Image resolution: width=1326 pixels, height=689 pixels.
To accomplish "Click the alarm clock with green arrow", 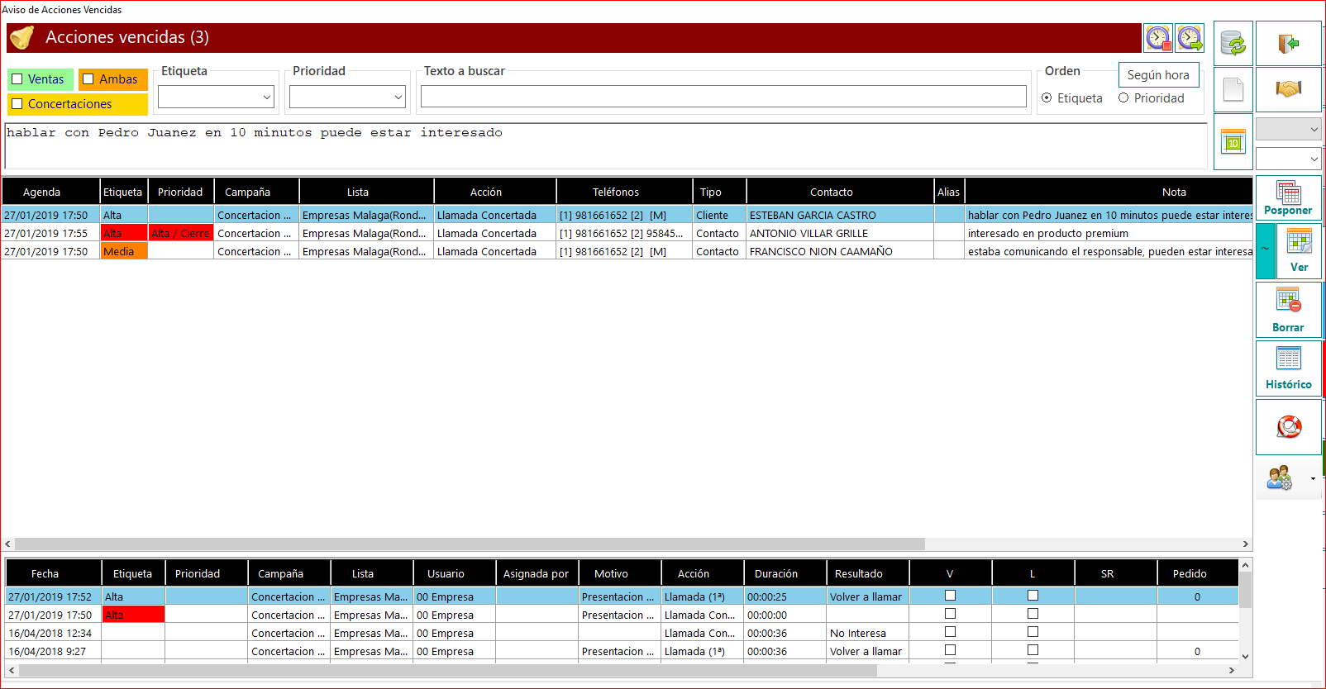I will tap(1190, 38).
